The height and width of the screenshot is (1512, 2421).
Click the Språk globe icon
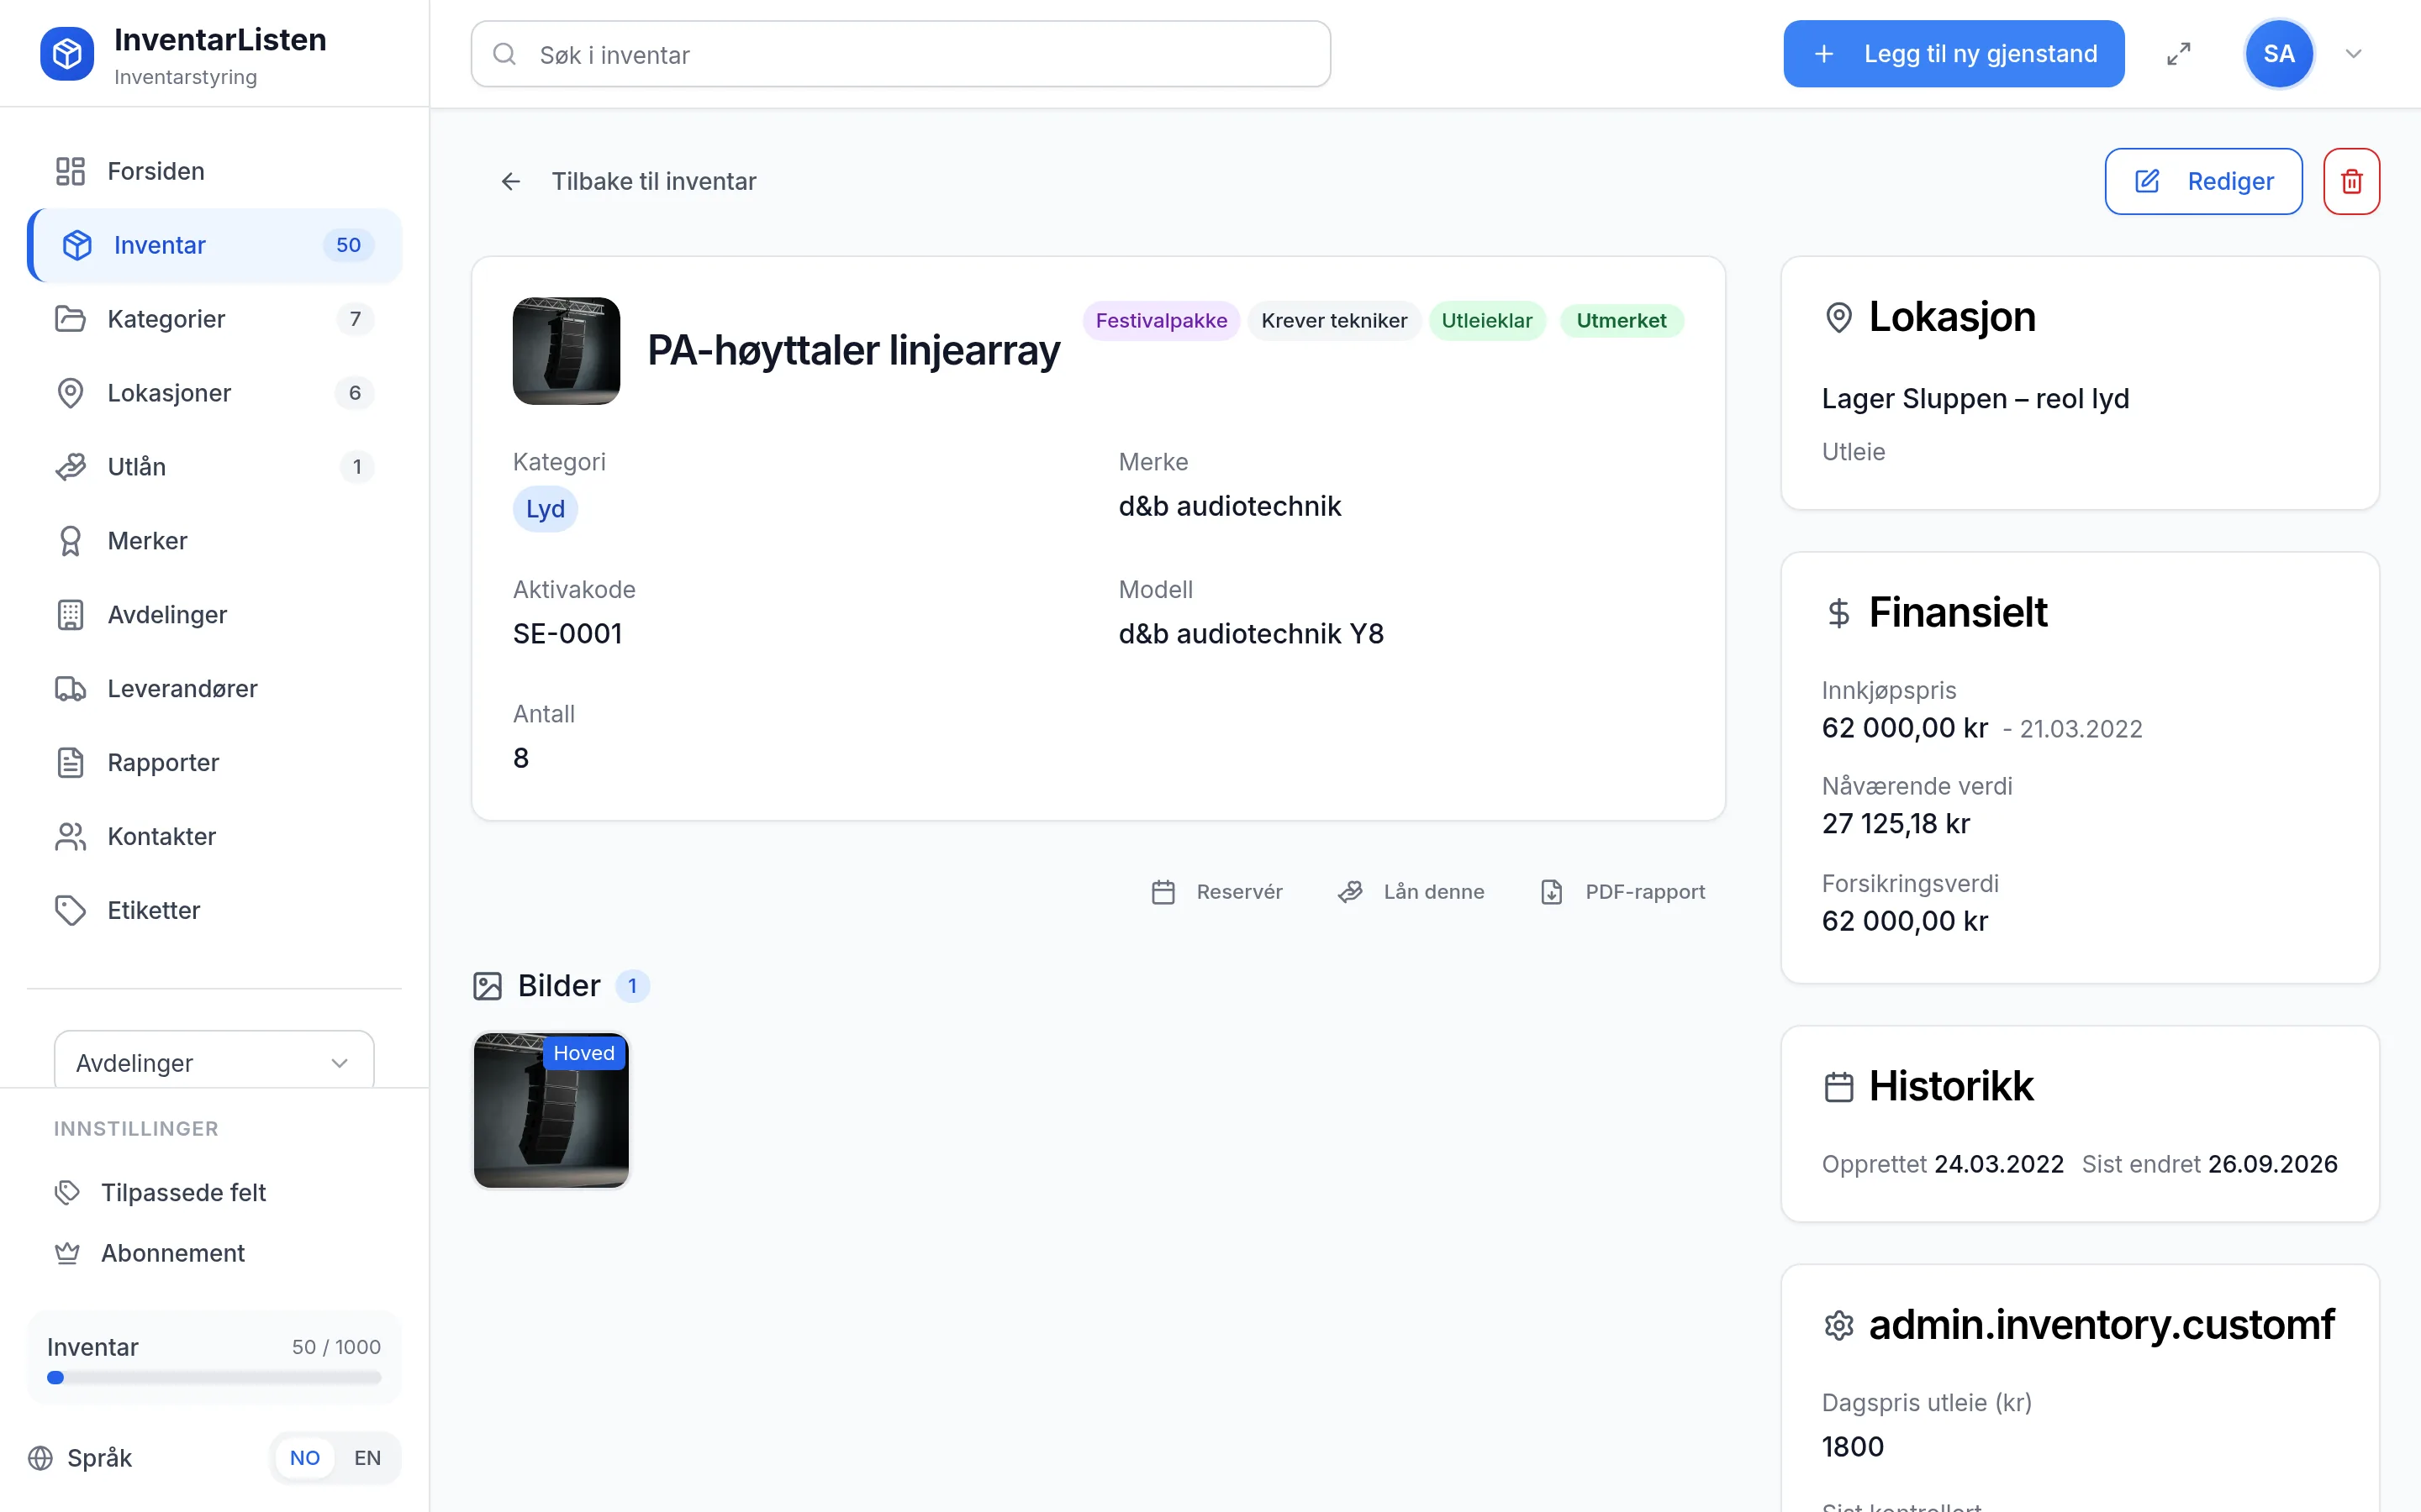pyautogui.click(x=40, y=1458)
